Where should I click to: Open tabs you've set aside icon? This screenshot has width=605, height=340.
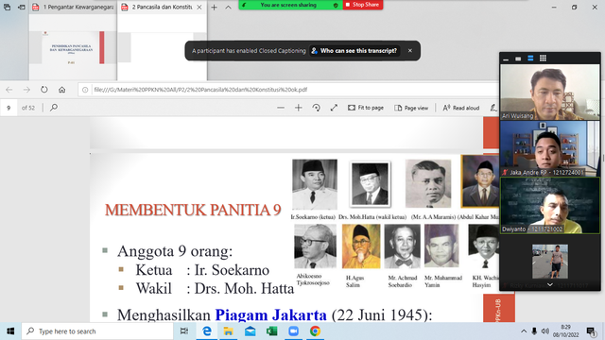[x=7, y=7]
